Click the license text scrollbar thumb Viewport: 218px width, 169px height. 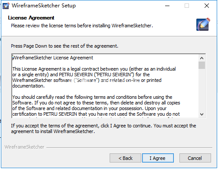(x=202, y=65)
